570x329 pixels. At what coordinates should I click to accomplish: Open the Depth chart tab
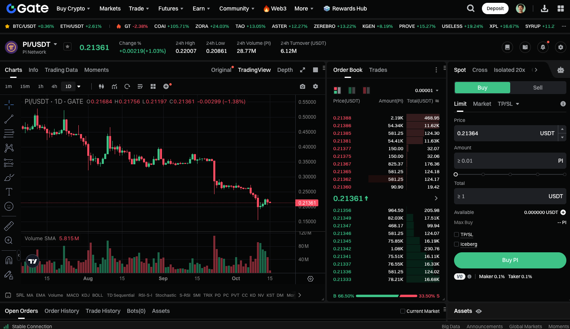pyautogui.click(x=285, y=70)
